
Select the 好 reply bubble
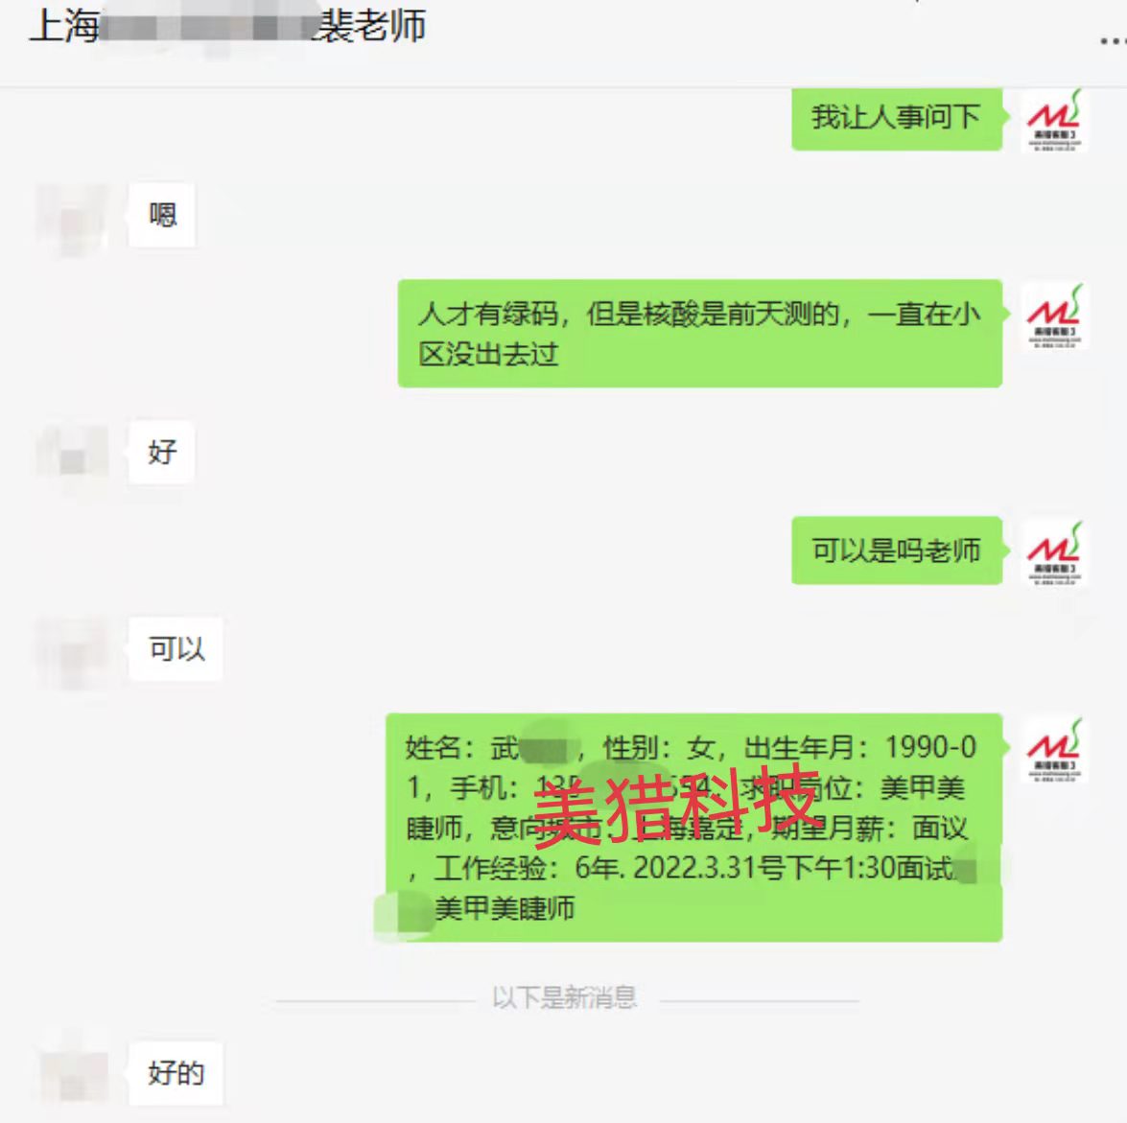point(162,452)
